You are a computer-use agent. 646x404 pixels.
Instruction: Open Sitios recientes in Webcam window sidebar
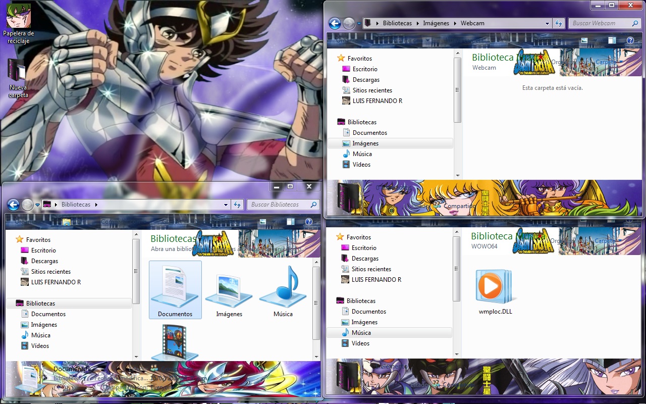point(372,90)
